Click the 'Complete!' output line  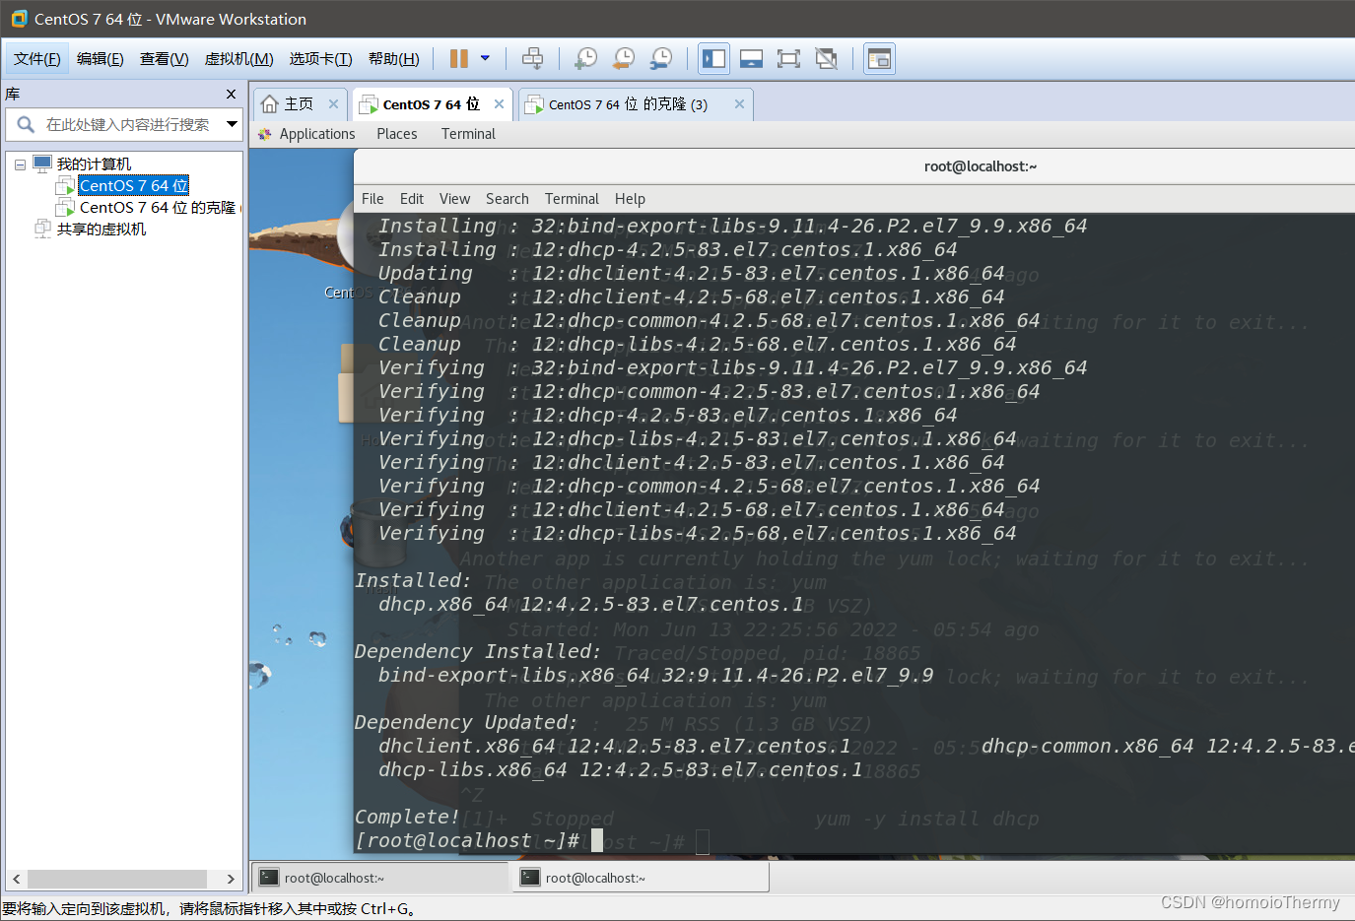click(x=407, y=818)
